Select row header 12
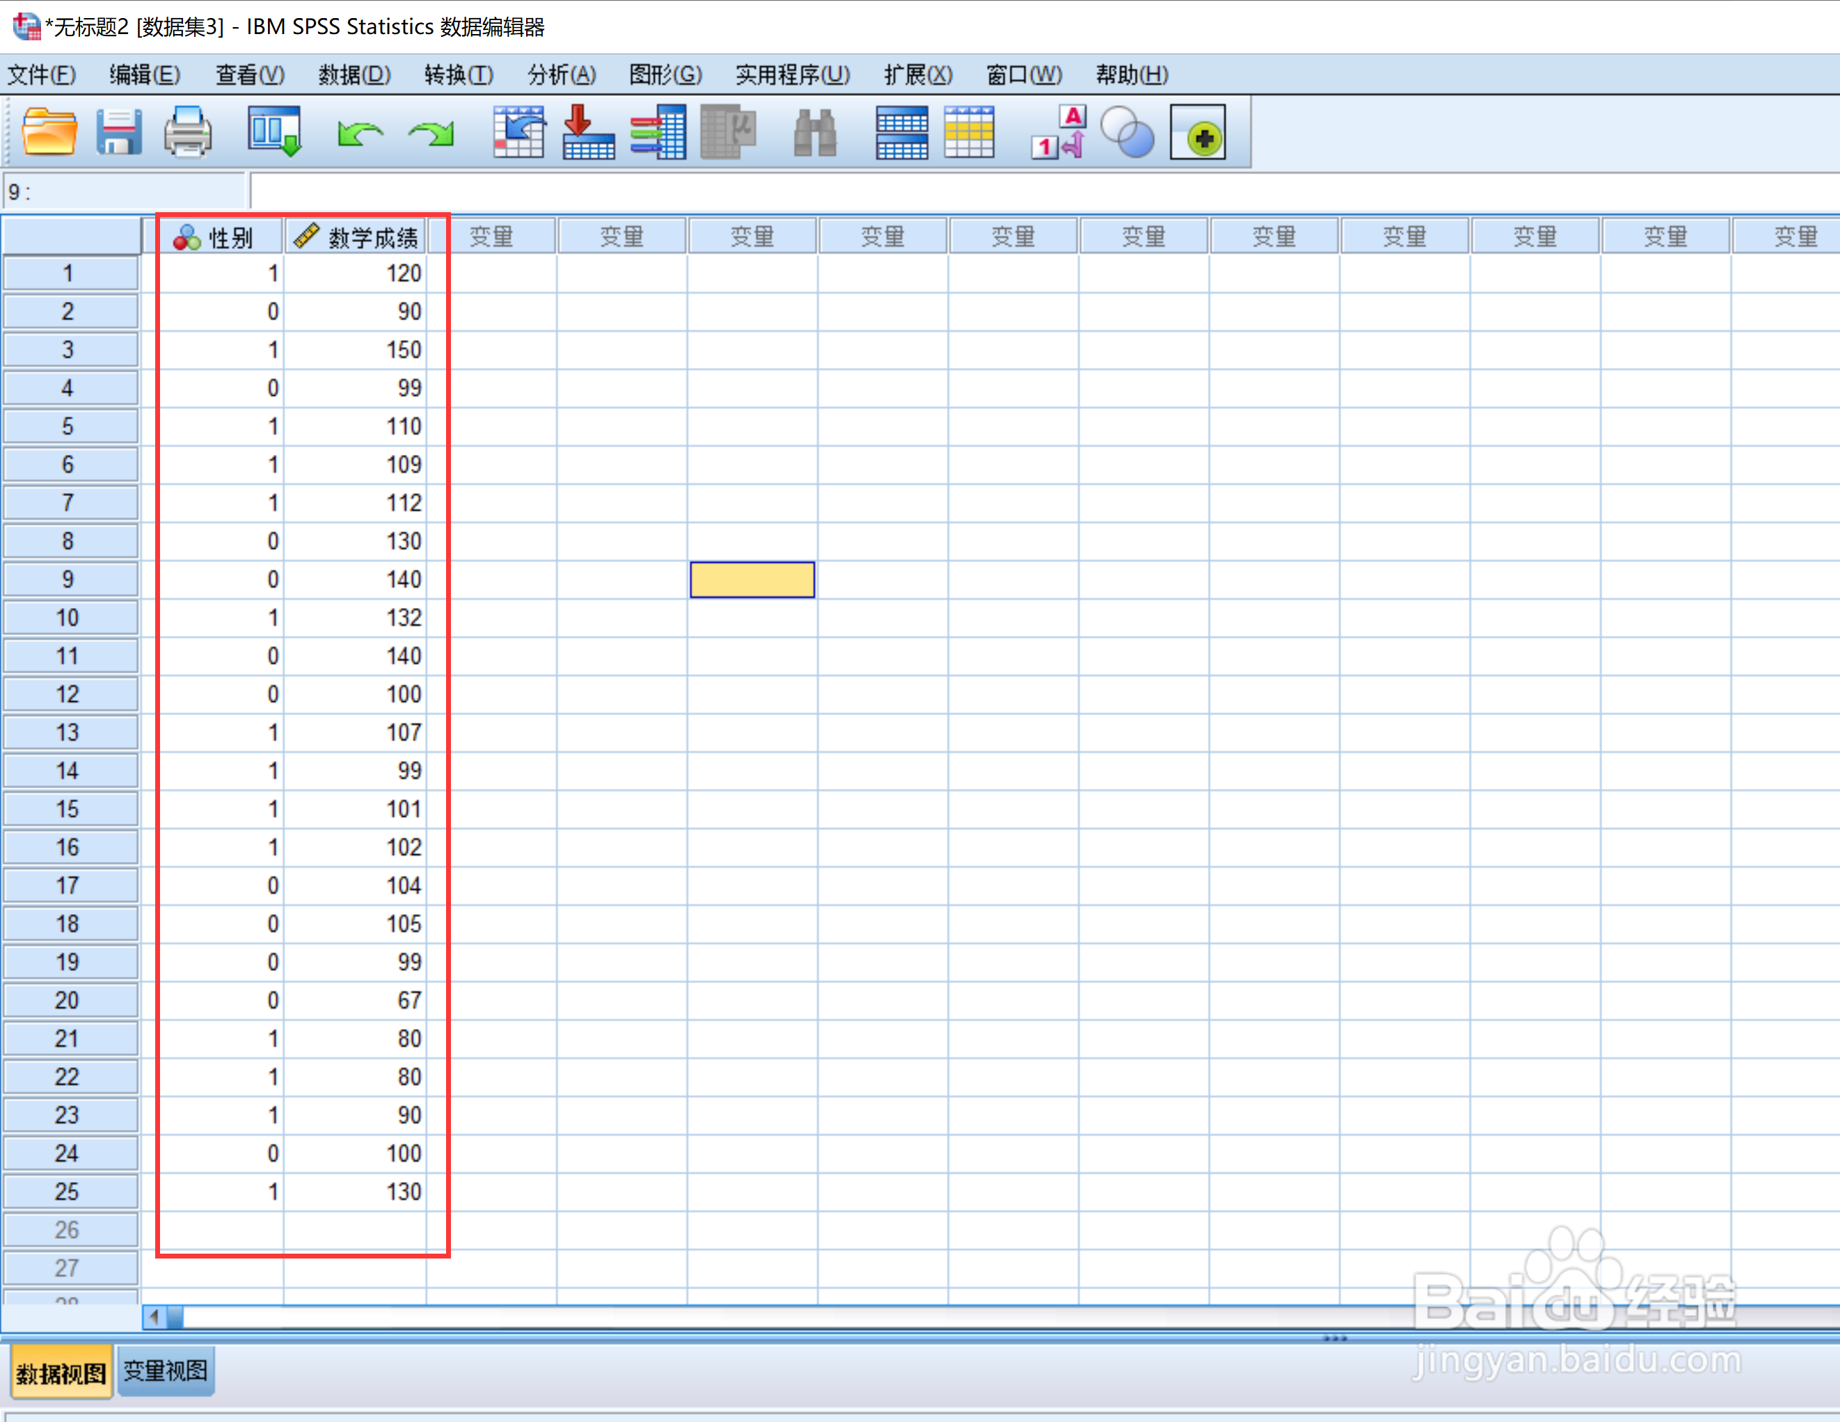 tap(70, 694)
